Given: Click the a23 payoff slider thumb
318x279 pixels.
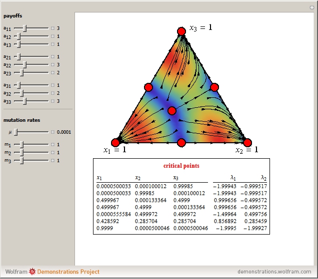Looking at the screenshot, I should [x=21, y=72].
